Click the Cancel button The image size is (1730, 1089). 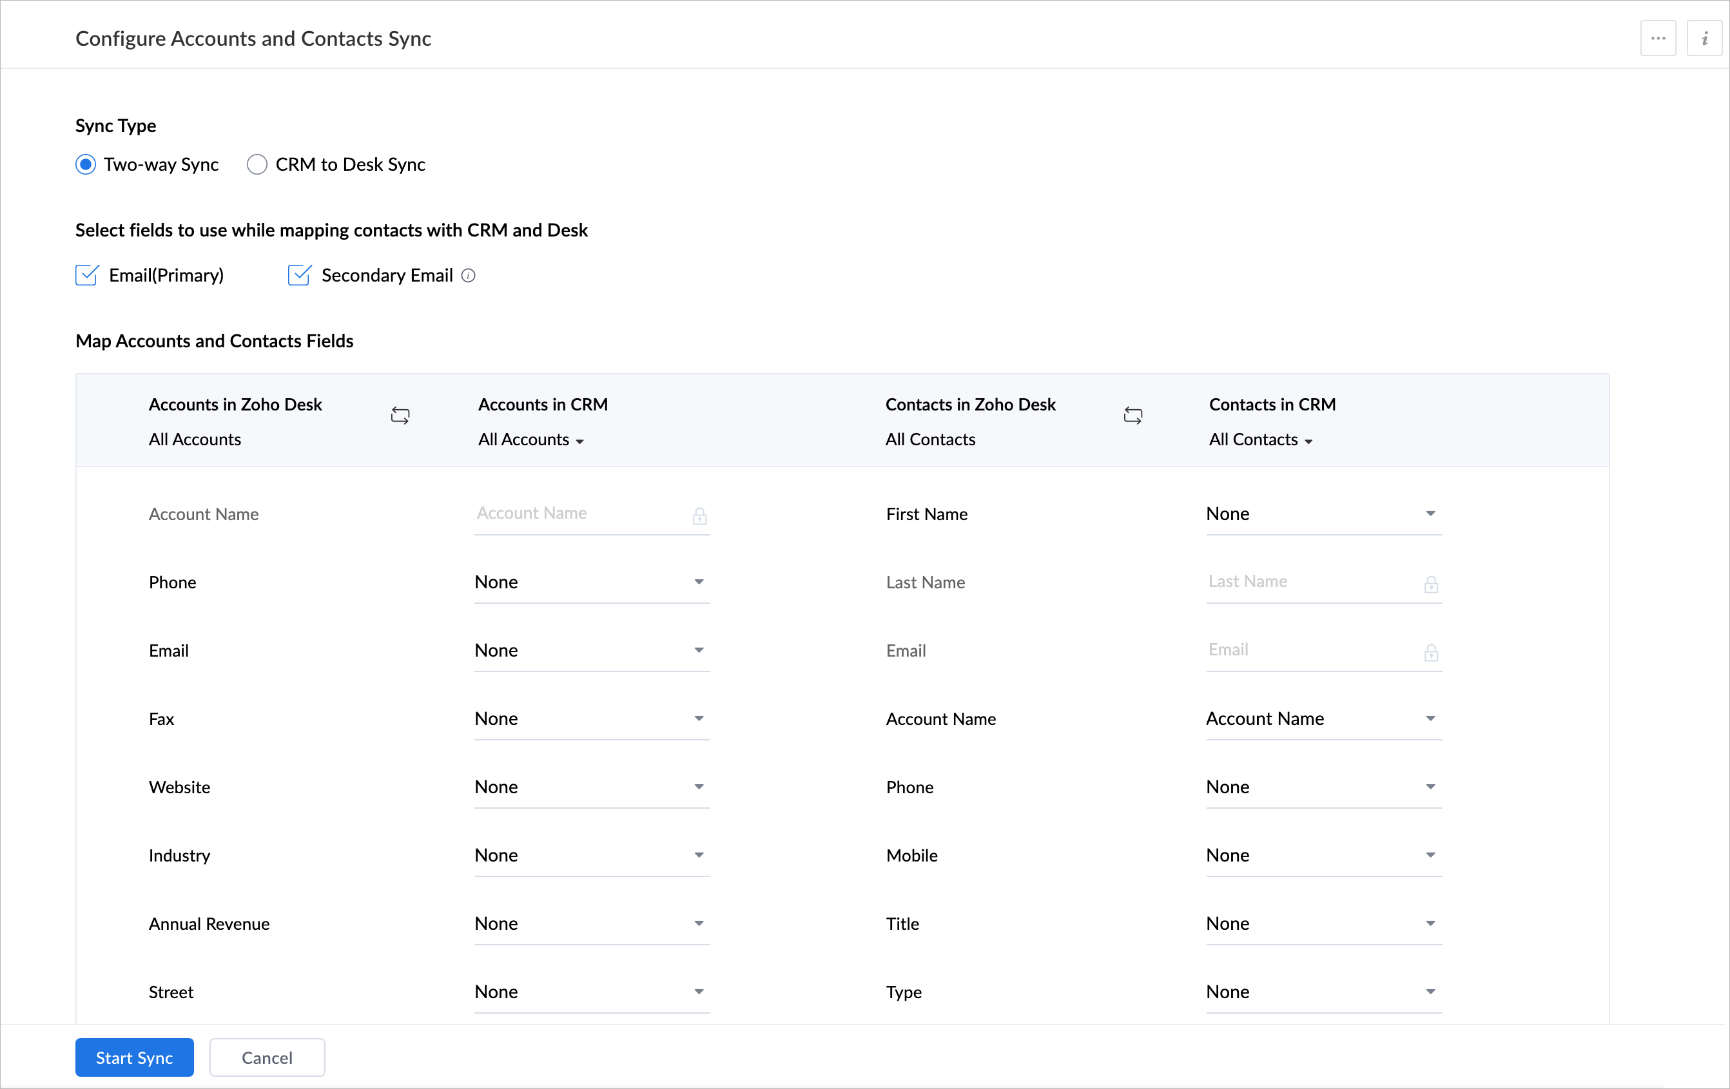267,1057
